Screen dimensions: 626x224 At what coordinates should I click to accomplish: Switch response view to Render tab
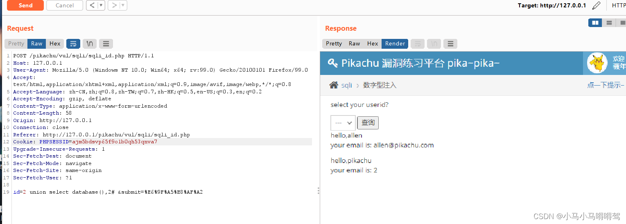[x=395, y=43]
